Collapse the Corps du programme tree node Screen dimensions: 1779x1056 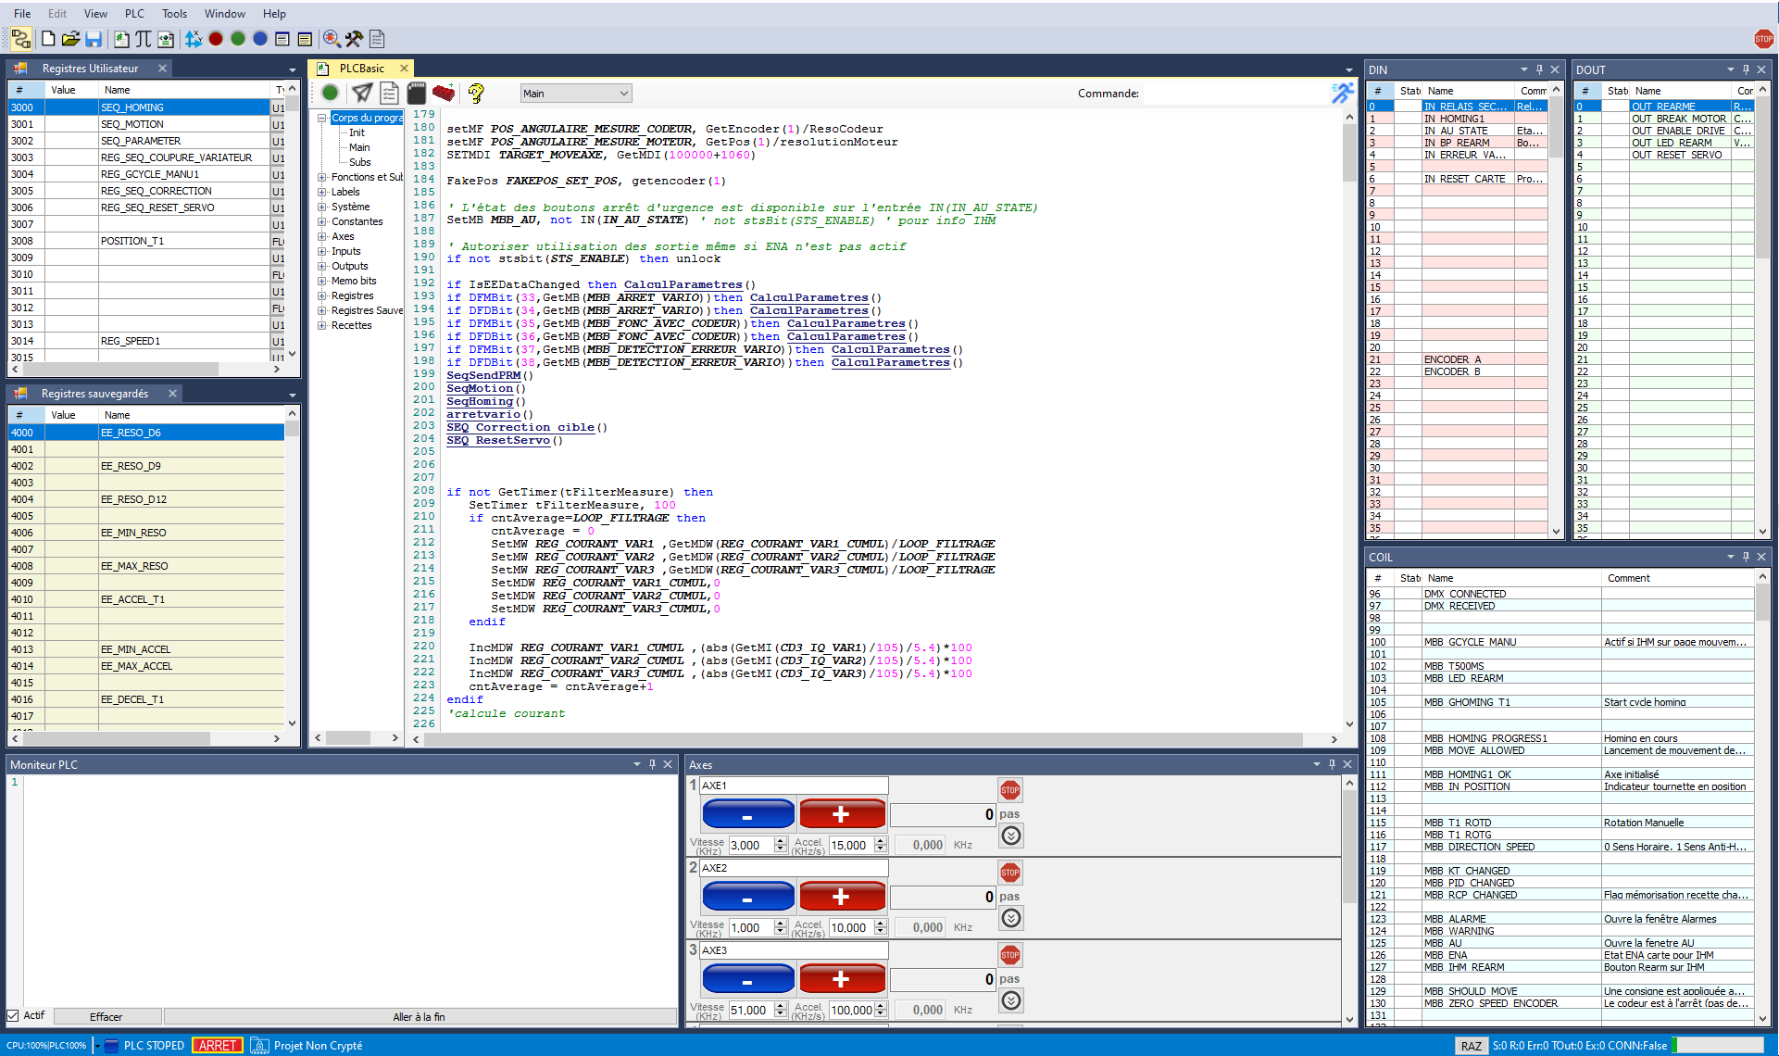[322, 118]
